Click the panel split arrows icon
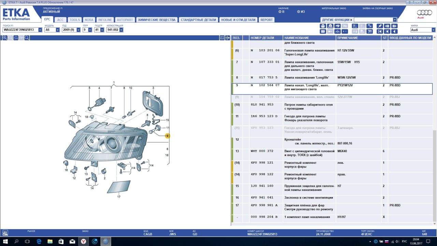The width and height of the screenshot is (437, 246). click(228, 38)
